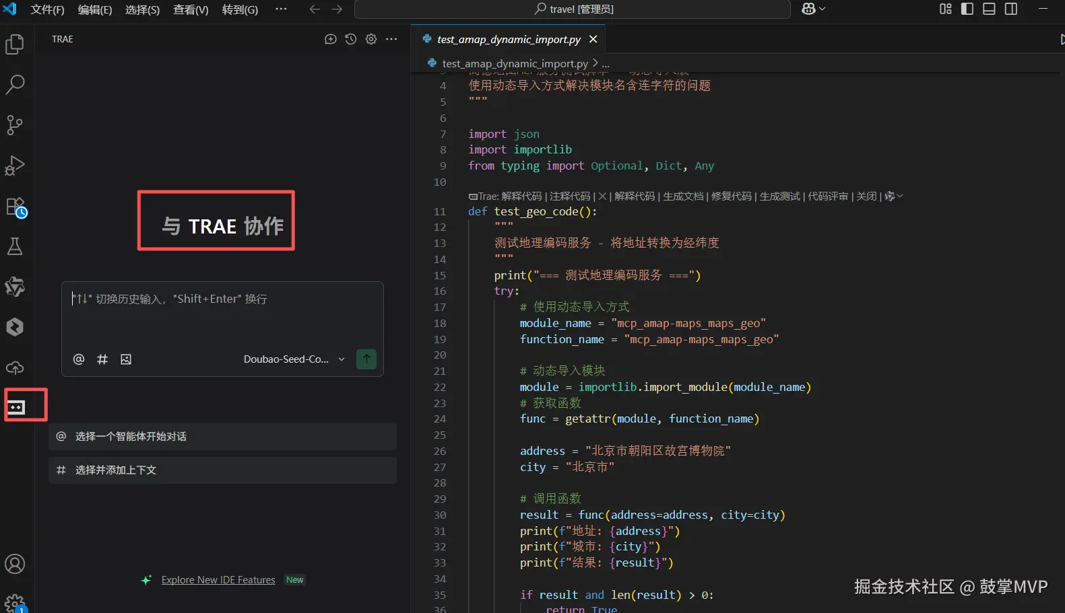
Task: Open the overflow menu in menu bar
Action: pyautogui.click(x=282, y=9)
